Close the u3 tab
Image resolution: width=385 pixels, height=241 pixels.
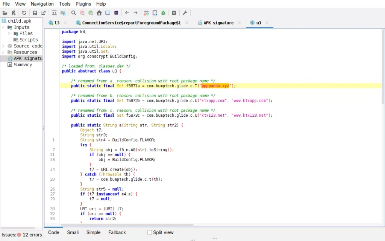point(267,23)
